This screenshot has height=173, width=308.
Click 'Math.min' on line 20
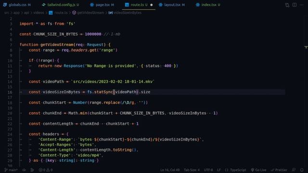[x=77, y=113]
